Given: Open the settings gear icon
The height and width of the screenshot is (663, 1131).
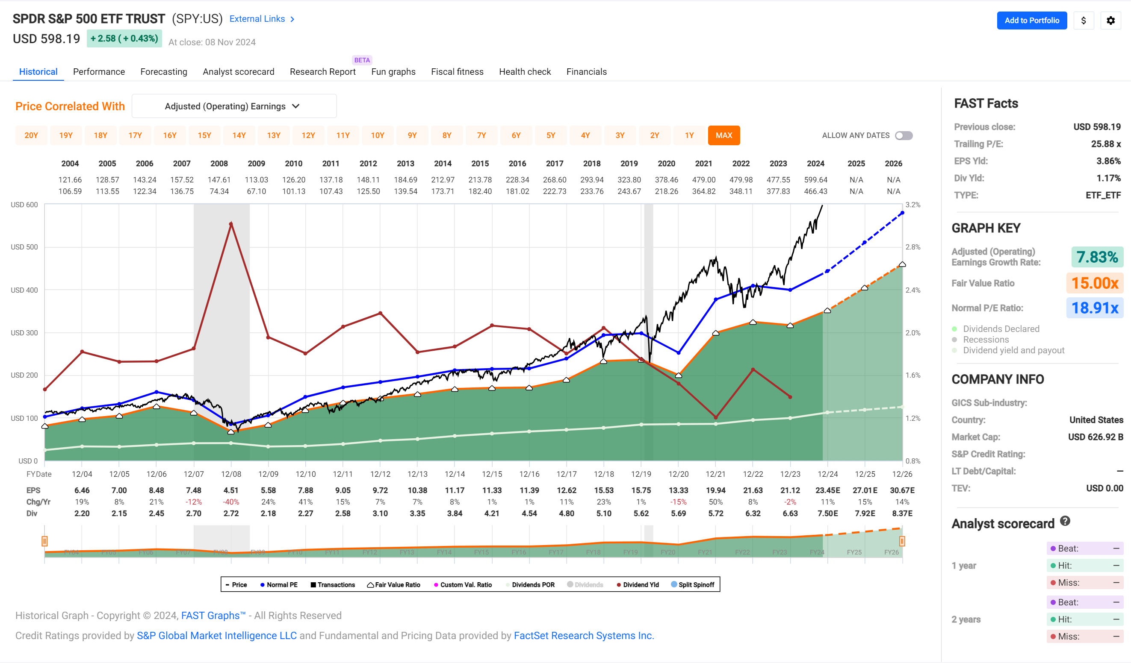Looking at the screenshot, I should [1110, 21].
